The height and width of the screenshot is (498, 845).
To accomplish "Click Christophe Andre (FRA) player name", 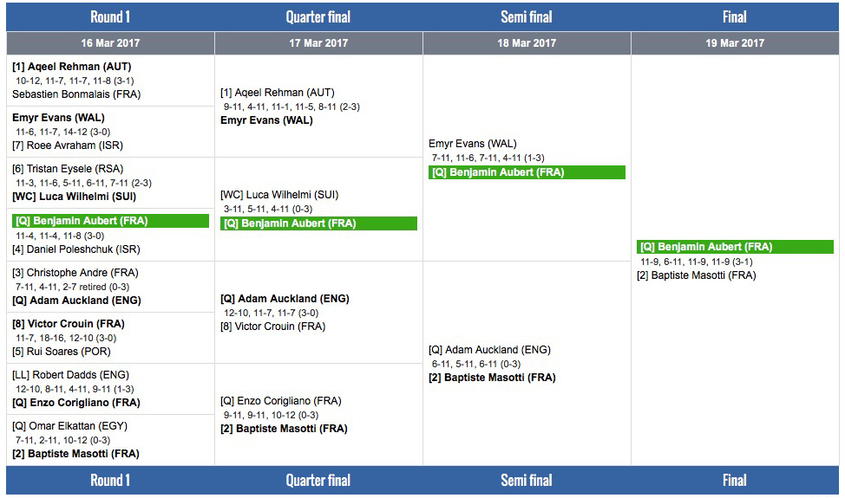I will [75, 273].
